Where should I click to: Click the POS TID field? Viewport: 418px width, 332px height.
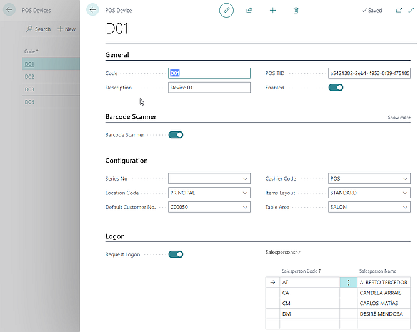tap(369, 73)
